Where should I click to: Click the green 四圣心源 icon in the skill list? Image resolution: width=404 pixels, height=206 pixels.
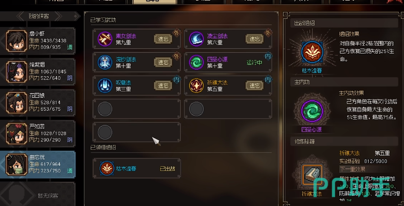pyautogui.click(x=196, y=62)
